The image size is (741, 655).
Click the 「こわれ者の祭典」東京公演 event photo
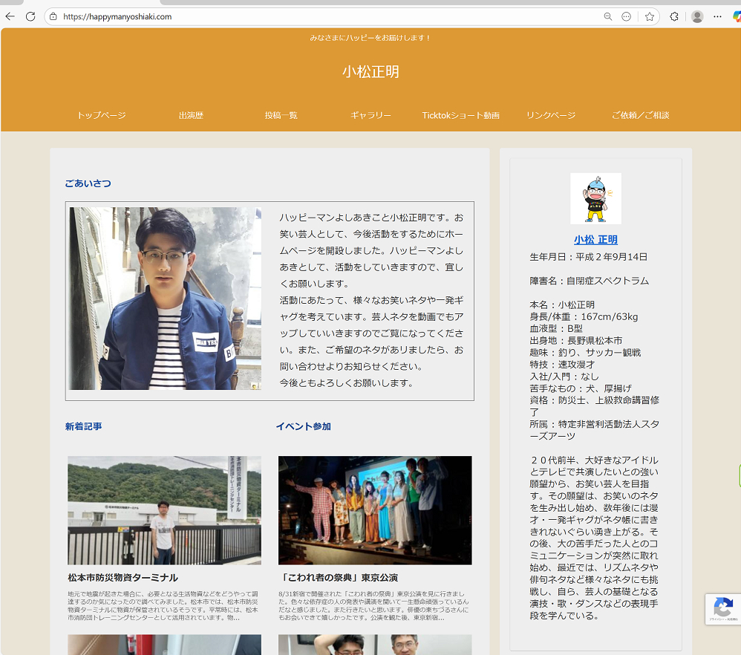coord(375,510)
